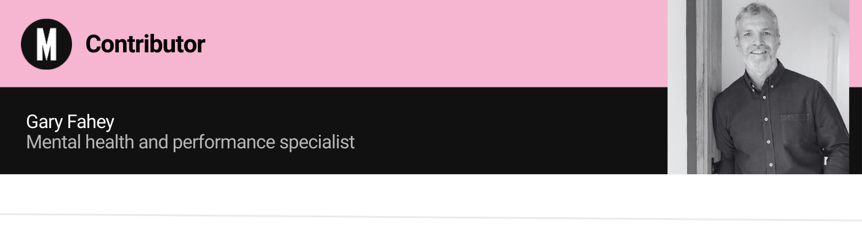Screen dimensions: 862x245
Task: Open the contributor portrait photo
Action: pos(759,87)
